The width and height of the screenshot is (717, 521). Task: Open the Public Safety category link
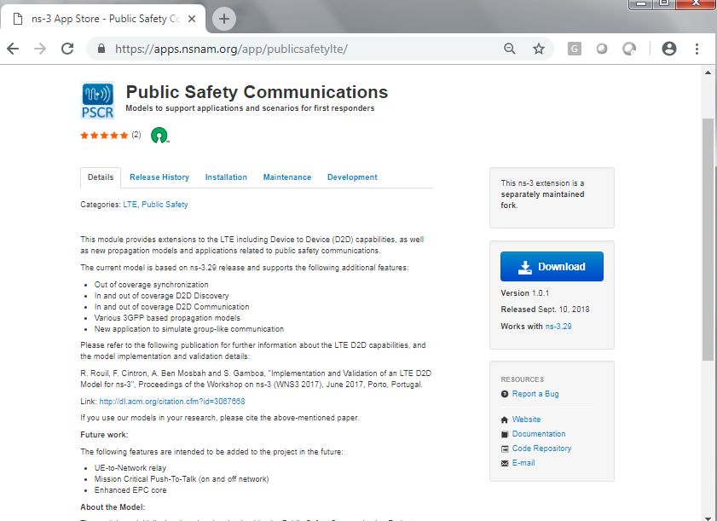(x=165, y=205)
